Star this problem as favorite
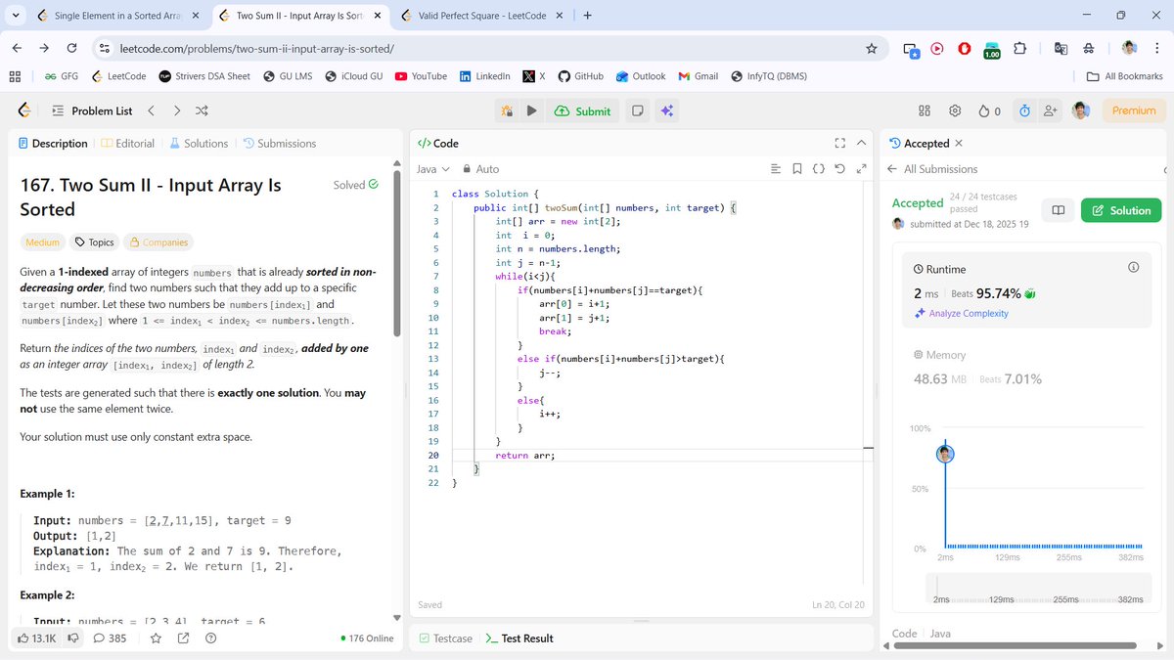 (157, 638)
